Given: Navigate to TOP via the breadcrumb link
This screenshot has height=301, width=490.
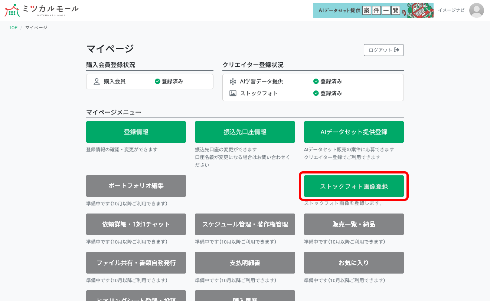Looking at the screenshot, I should [x=13, y=27].
